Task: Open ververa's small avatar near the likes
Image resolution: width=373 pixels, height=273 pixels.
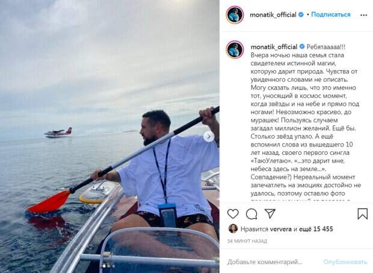Action: pyautogui.click(x=233, y=229)
